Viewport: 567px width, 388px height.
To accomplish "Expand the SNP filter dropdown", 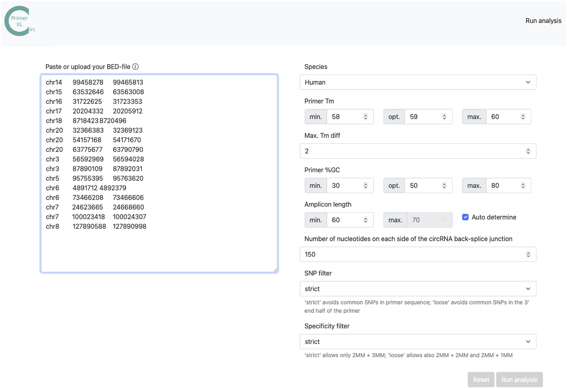I will coord(418,289).
